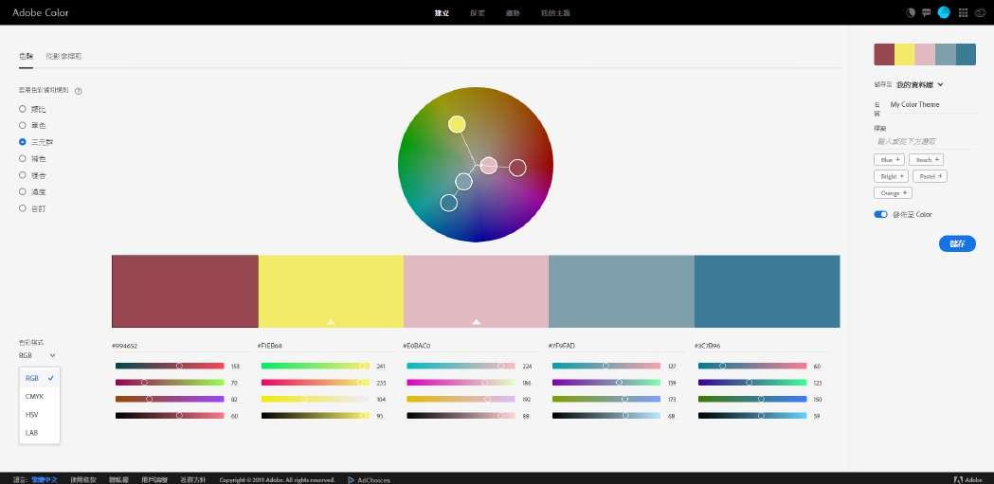Click slider showing value 127 under #7F9FAD

(x=606, y=366)
